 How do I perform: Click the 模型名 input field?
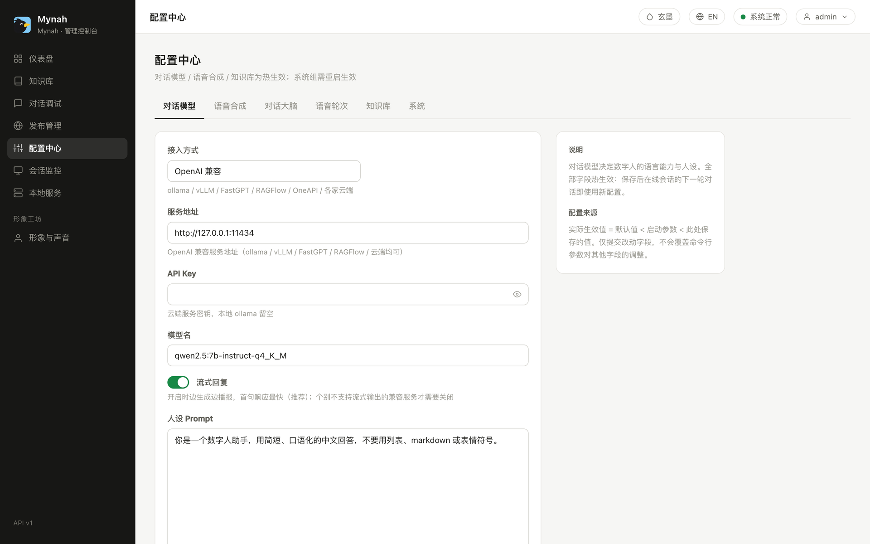click(348, 355)
